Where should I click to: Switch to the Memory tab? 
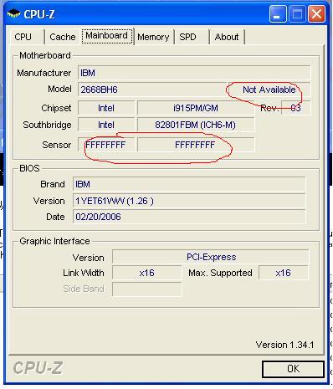tap(153, 37)
